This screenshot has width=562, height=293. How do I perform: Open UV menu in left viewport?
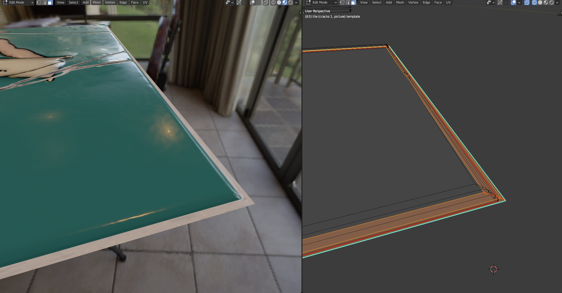tap(145, 2)
